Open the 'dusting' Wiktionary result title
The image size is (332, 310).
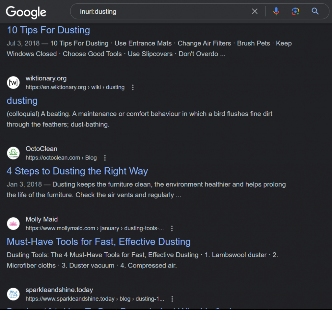tap(22, 101)
